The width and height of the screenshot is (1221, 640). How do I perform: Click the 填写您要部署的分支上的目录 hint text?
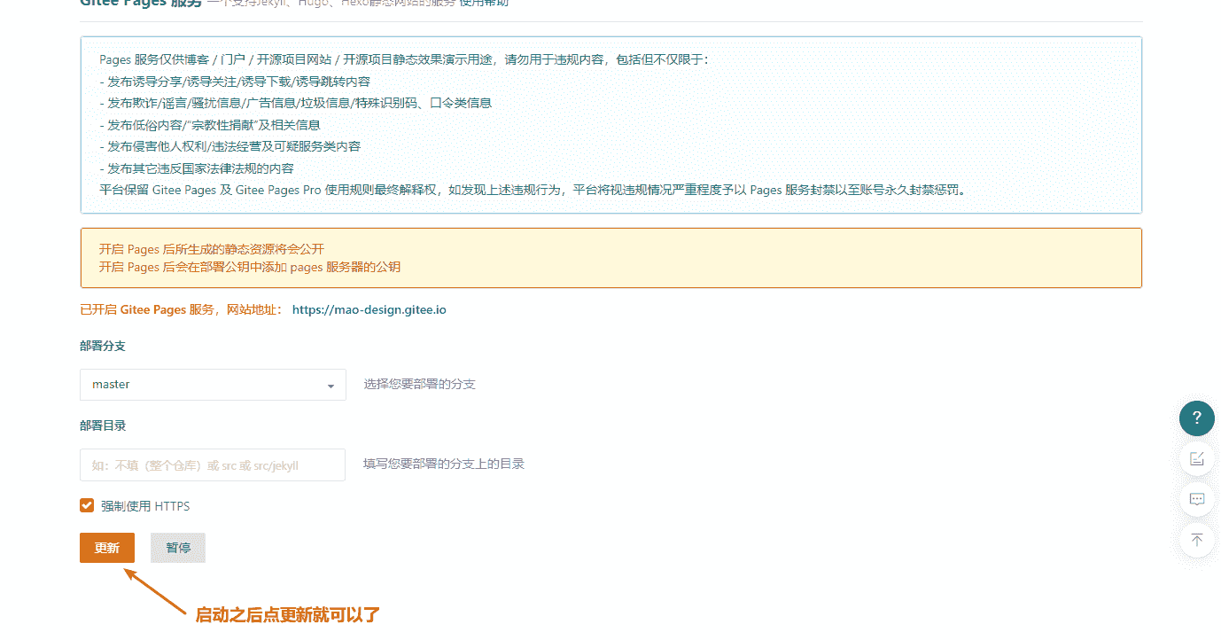click(443, 464)
